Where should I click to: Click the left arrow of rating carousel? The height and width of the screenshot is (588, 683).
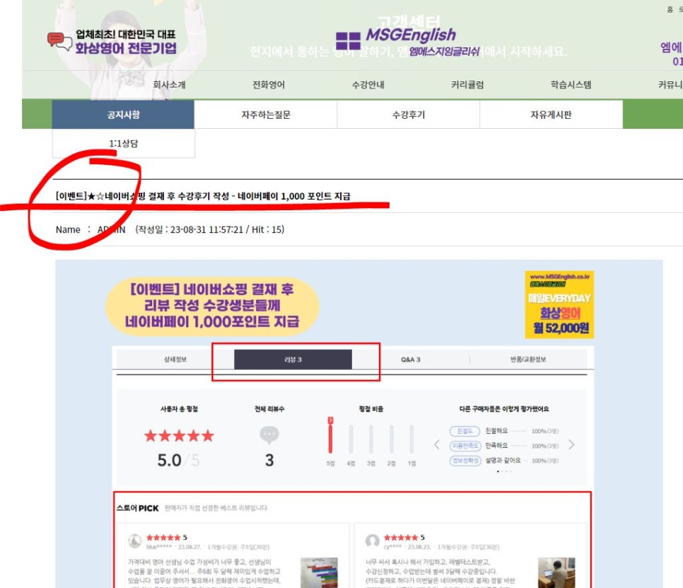point(437,445)
